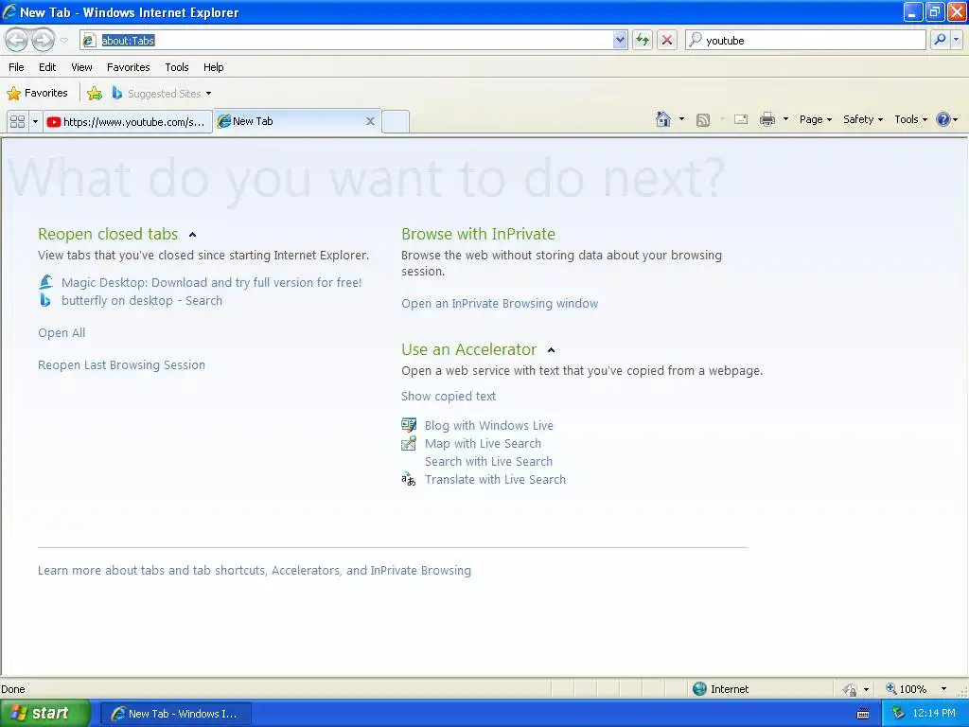Open the search provider options dropdown
This screenshot has width=969, height=727.
tap(956, 40)
